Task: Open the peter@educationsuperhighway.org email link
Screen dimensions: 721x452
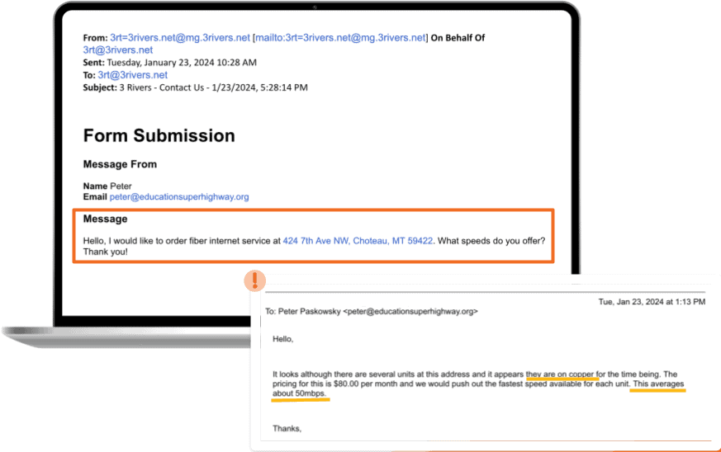Action: point(179,197)
